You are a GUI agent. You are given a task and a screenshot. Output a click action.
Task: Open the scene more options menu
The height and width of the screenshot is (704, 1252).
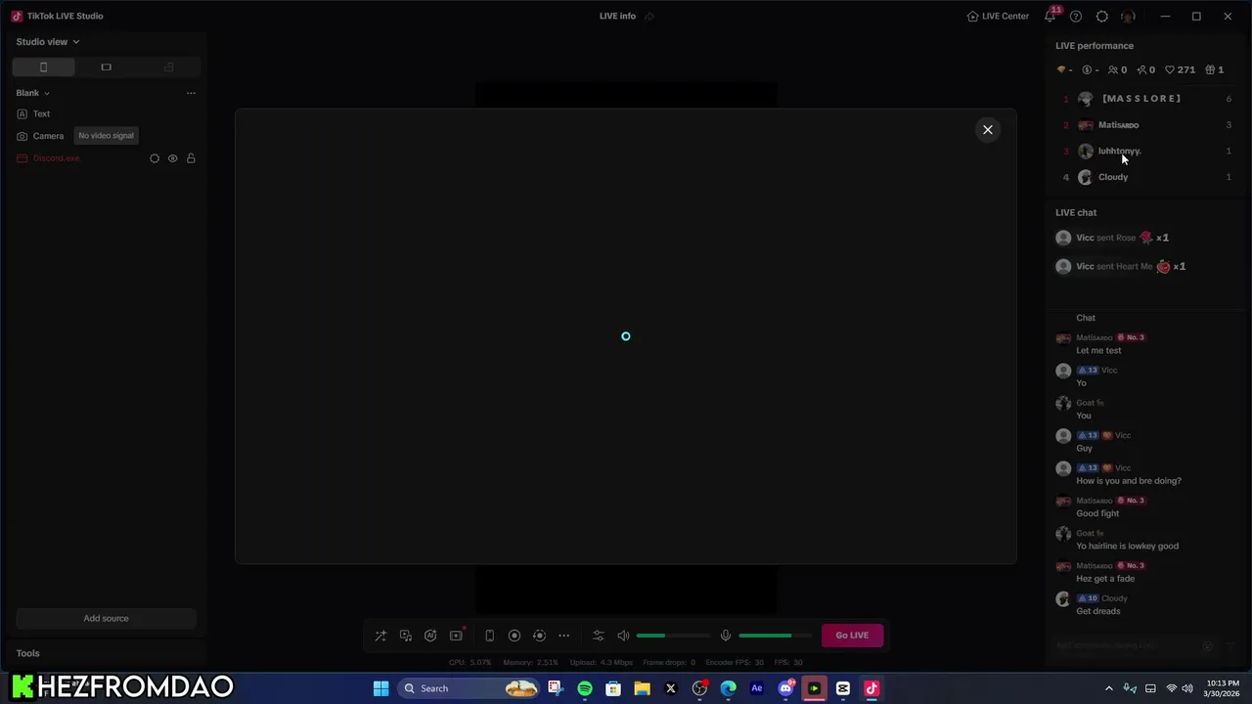pyautogui.click(x=191, y=93)
